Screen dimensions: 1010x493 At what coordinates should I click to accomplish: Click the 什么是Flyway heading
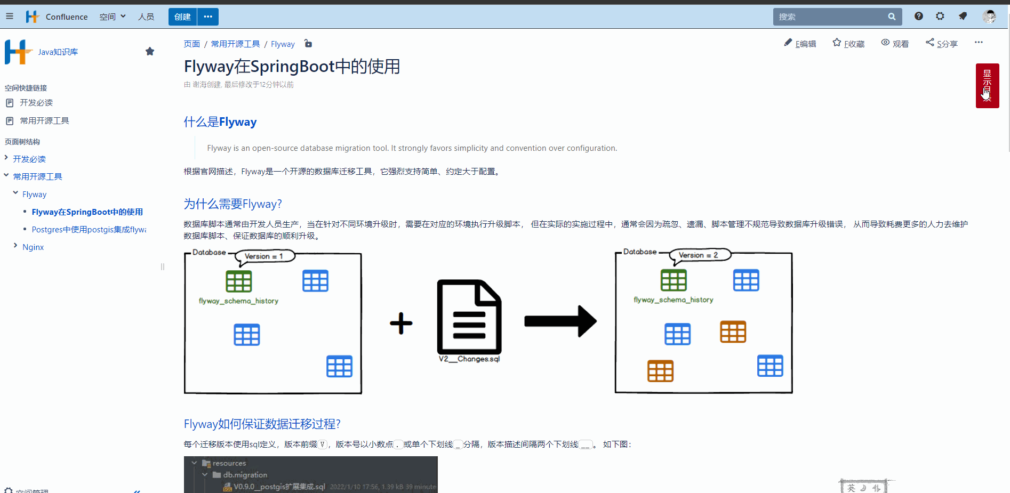[220, 122]
